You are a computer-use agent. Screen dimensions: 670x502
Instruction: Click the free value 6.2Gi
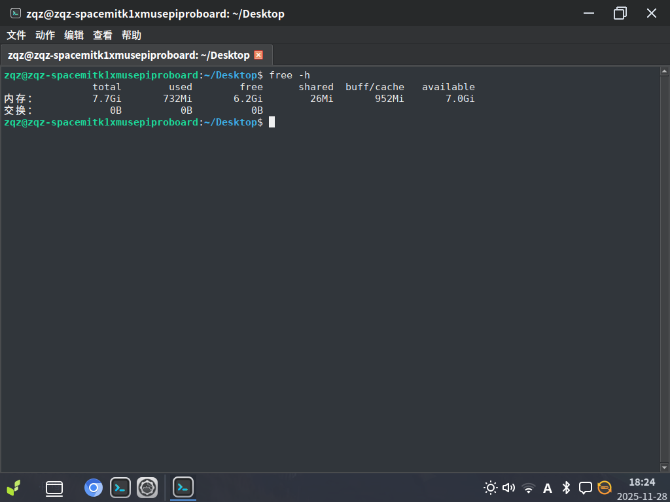click(248, 99)
